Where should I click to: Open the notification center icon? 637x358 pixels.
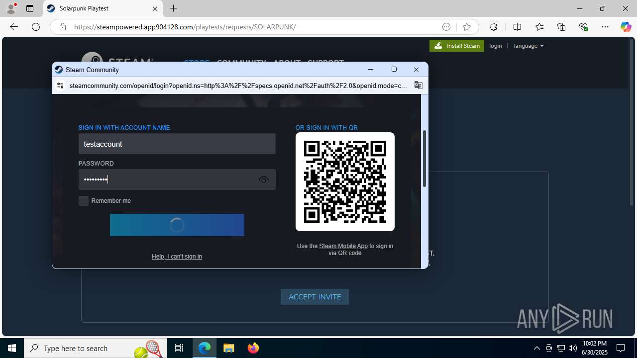point(621,348)
